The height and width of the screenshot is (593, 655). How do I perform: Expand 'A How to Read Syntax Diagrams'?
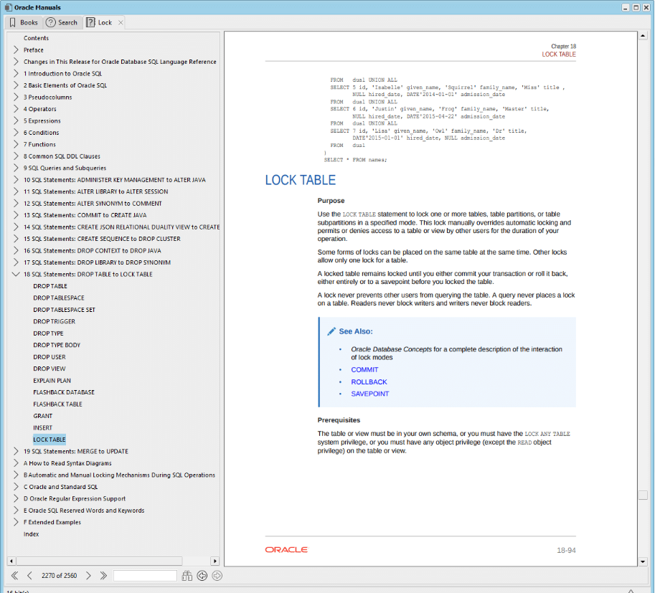click(x=16, y=463)
